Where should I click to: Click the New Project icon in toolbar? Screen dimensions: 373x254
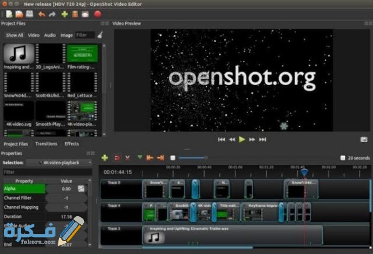pos(9,13)
